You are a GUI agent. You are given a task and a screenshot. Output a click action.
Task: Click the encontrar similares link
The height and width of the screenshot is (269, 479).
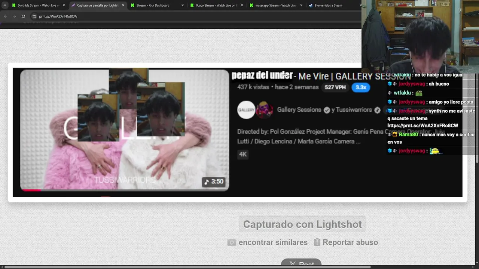pyautogui.click(x=273, y=242)
